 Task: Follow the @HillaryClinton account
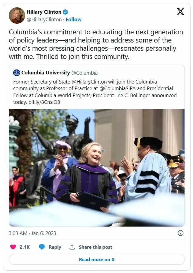point(74,19)
